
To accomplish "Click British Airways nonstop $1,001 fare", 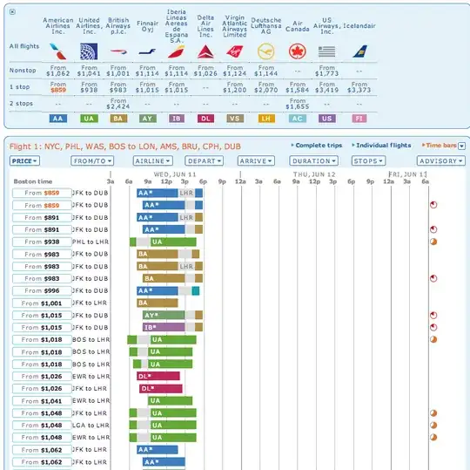I will click(118, 71).
